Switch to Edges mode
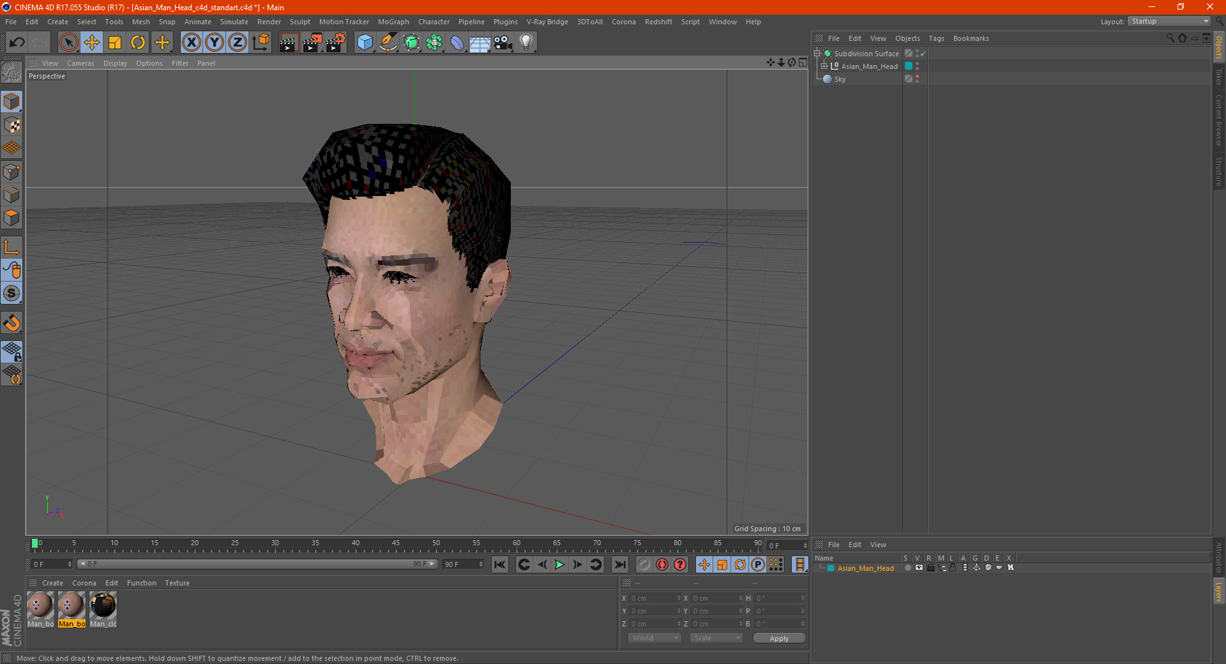The height and width of the screenshot is (664, 1226). coord(11,195)
